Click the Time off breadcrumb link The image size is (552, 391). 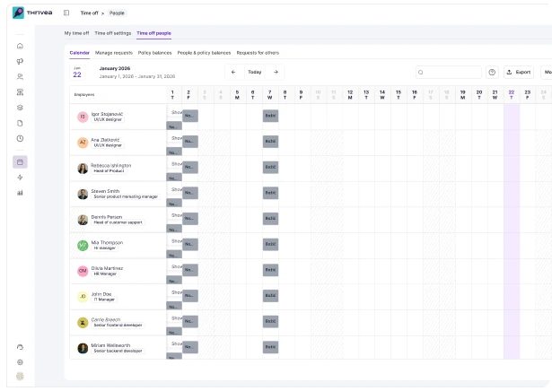pos(89,13)
